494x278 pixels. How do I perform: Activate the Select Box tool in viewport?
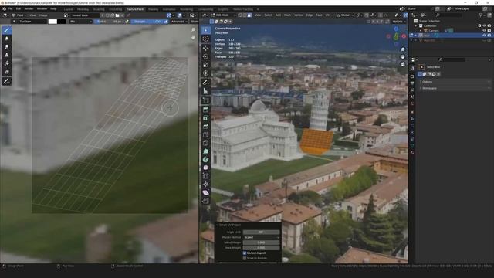[x=206, y=30]
